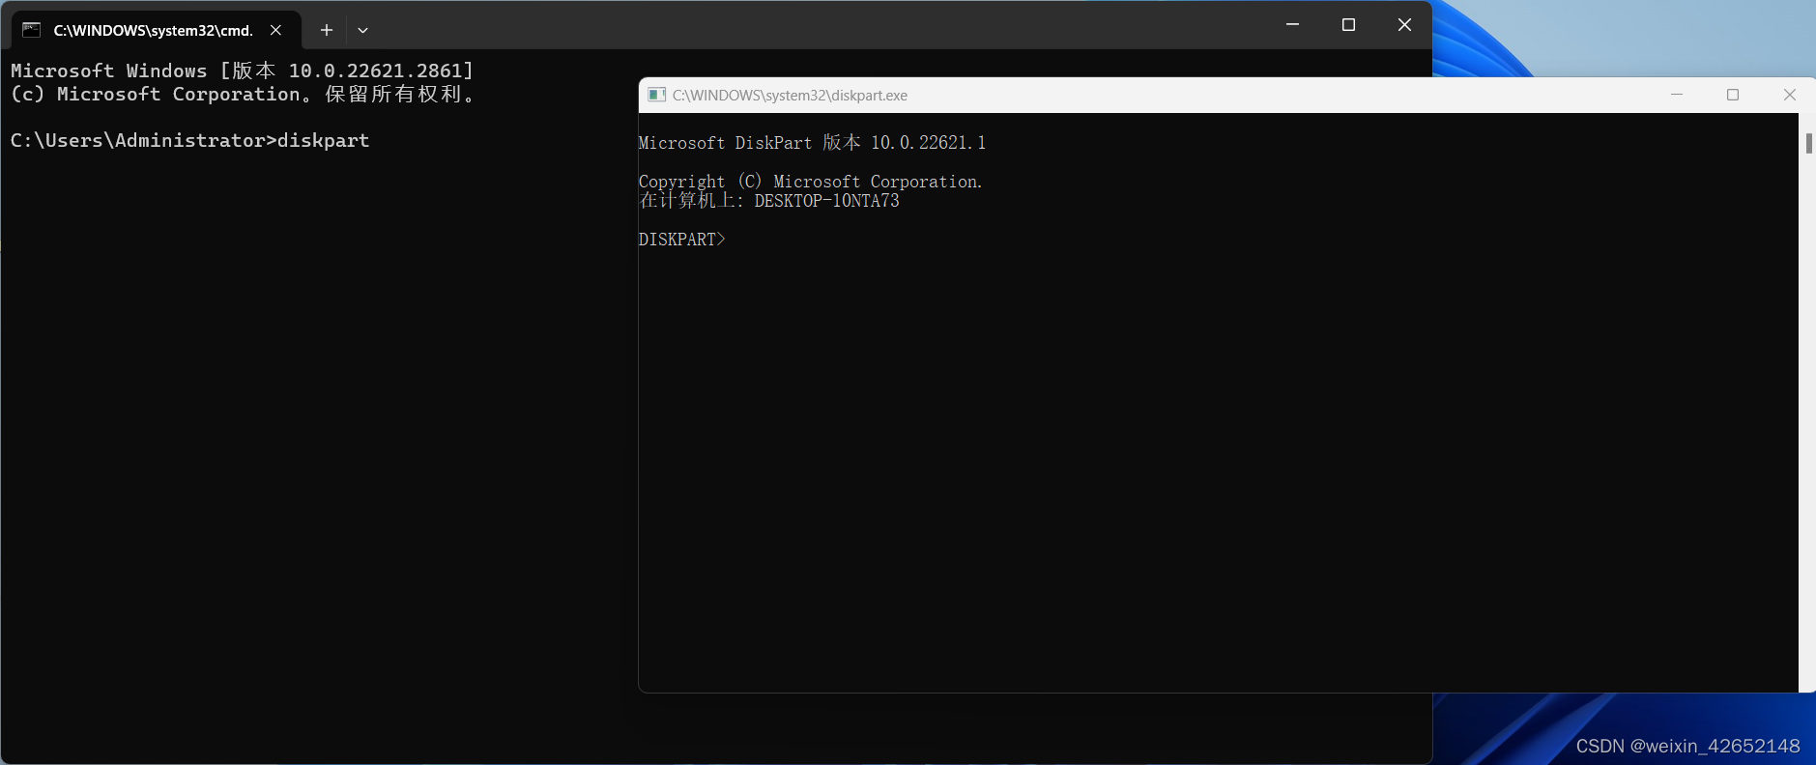Click the cmd icon in the terminal tab
The height and width of the screenshot is (765, 1816).
click(x=31, y=30)
